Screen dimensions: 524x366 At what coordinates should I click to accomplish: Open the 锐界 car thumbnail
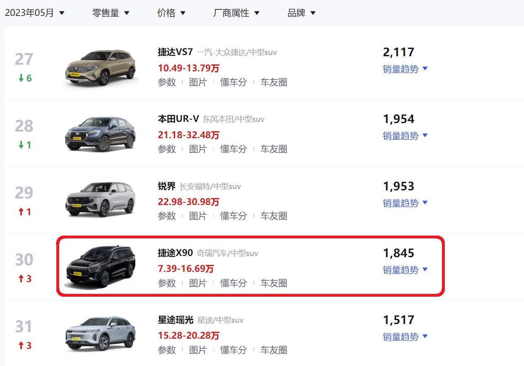(100, 201)
